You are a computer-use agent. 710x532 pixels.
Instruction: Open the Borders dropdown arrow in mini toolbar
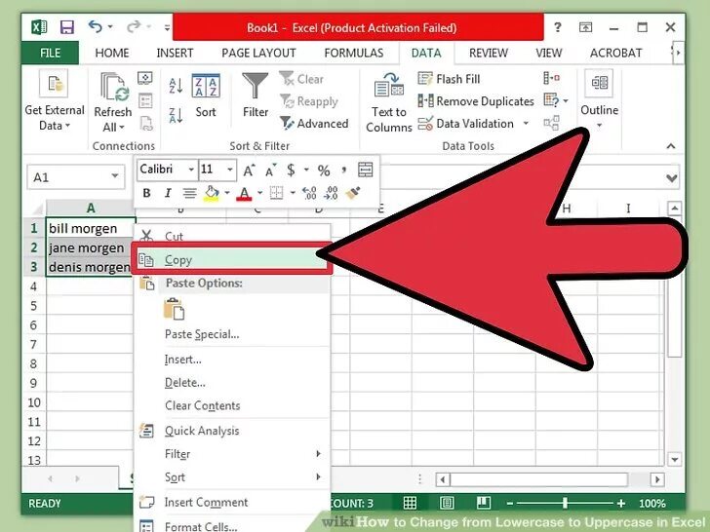point(293,193)
